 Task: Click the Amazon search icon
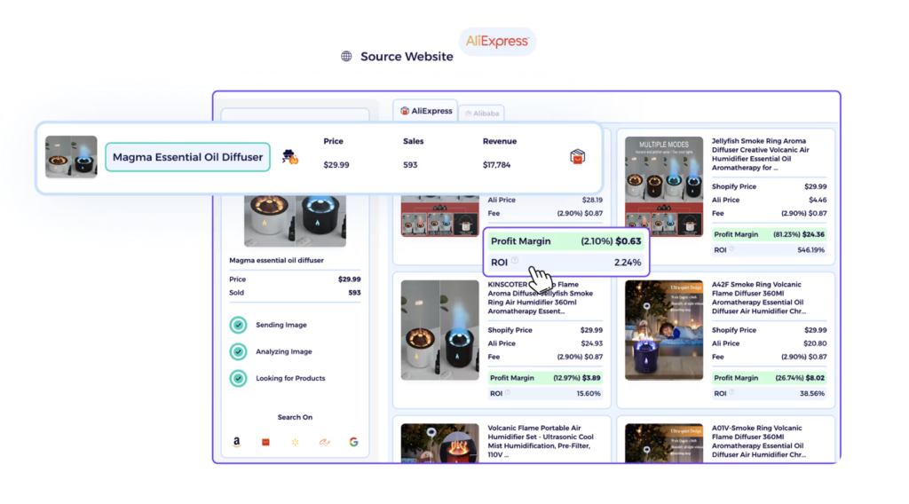(236, 442)
